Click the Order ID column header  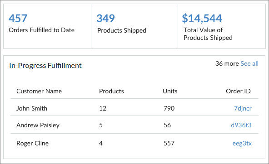(x=238, y=91)
